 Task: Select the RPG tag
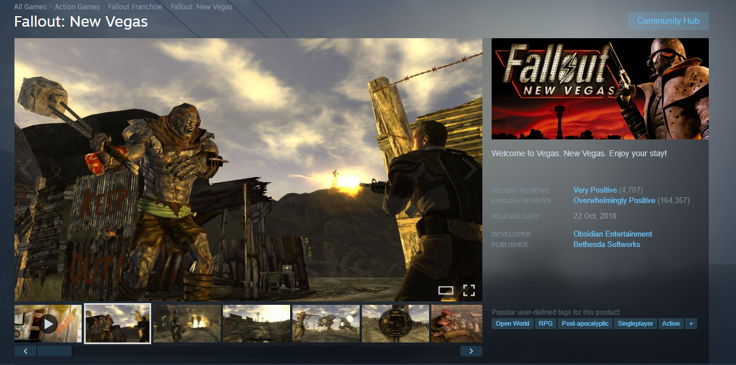tap(545, 323)
